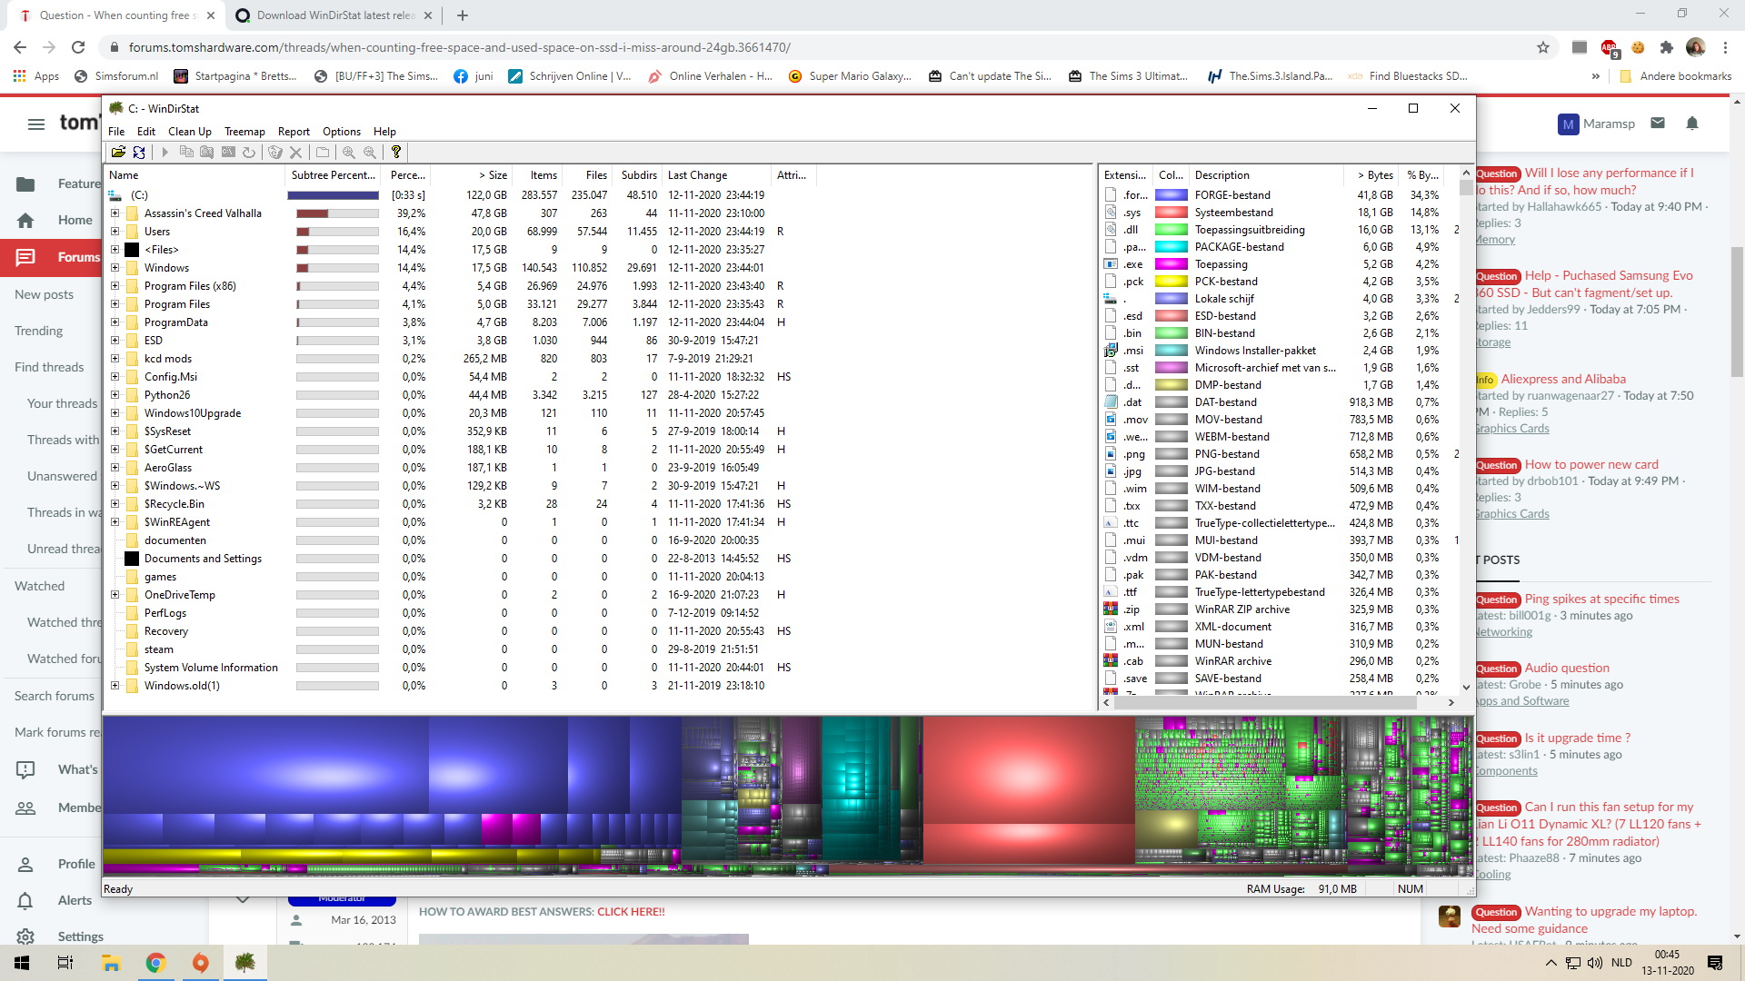Click the Refresh All toolbar icon
Screen dimensions: 1745x981
click(x=139, y=153)
